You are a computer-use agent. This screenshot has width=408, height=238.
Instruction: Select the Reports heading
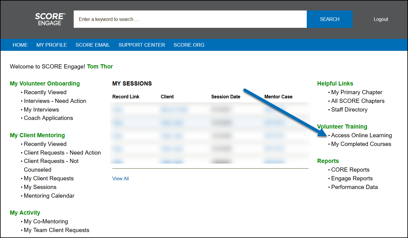tap(328, 161)
